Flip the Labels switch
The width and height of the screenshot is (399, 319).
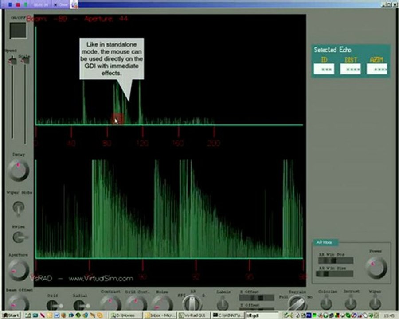(223, 303)
